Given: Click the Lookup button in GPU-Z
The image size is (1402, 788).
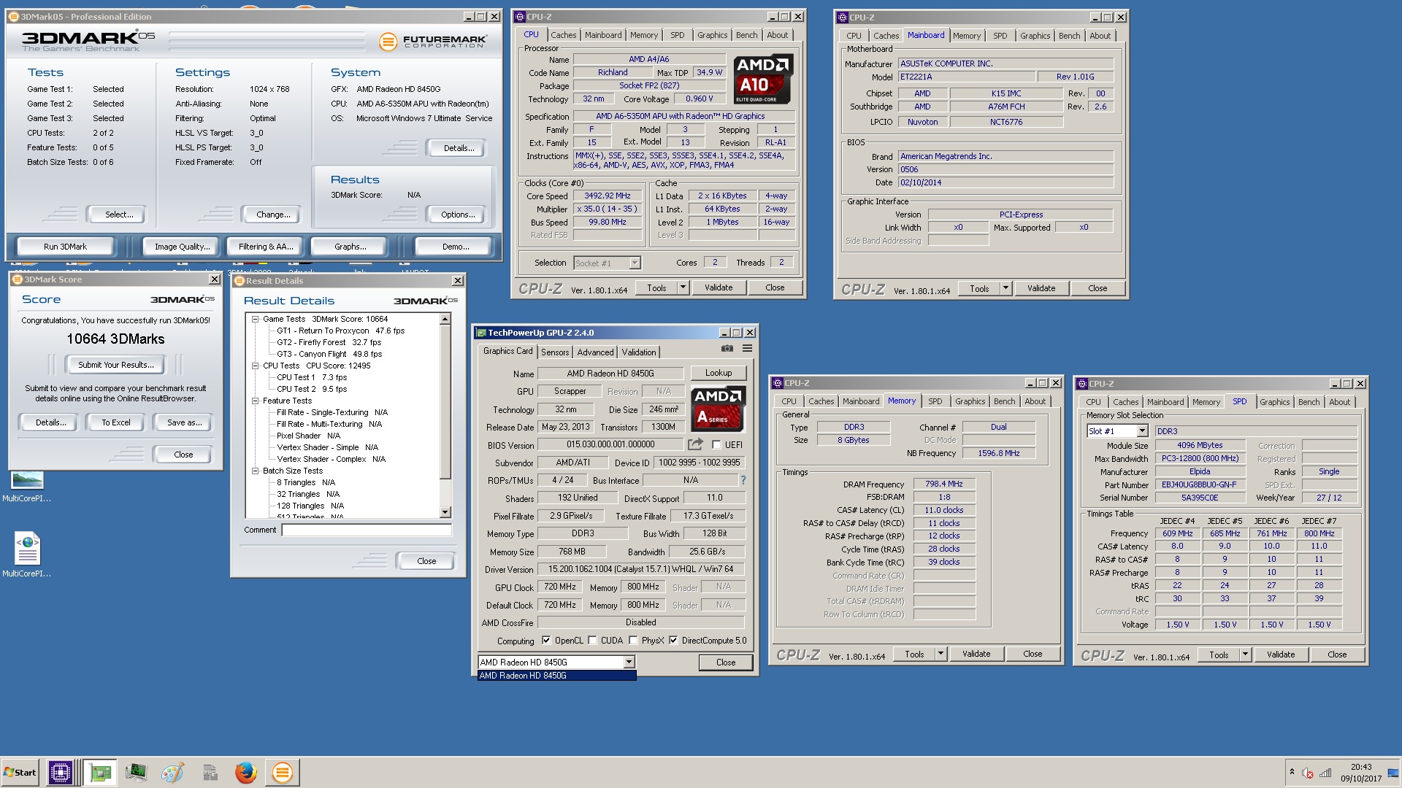Looking at the screenshot, I should pyautogui.click(x=718, y=373).
